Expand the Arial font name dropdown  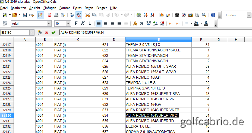coord(49,24)
